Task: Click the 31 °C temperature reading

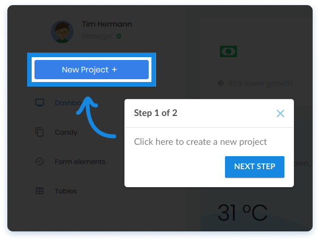Action: [x=243, y=213]
